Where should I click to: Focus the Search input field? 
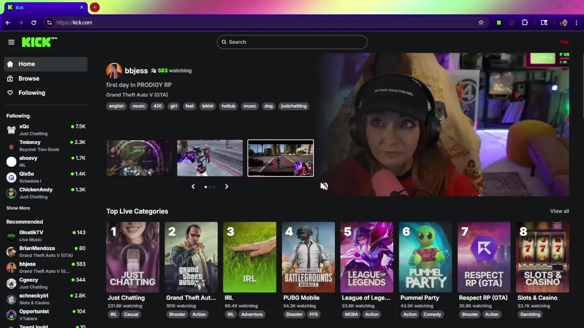292,42
